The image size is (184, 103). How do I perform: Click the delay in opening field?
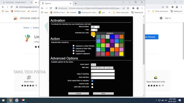pyautogui.click(x=103, y=74)
